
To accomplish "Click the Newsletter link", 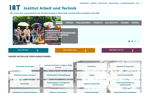I will tap(84, 3).
